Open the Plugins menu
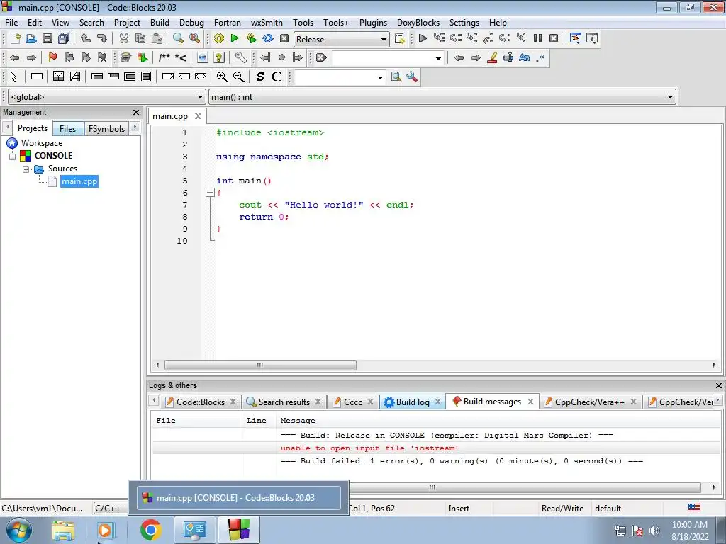 (373, 22)
